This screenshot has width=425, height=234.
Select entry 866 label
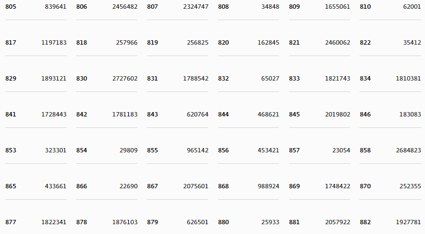click(81, 186)
